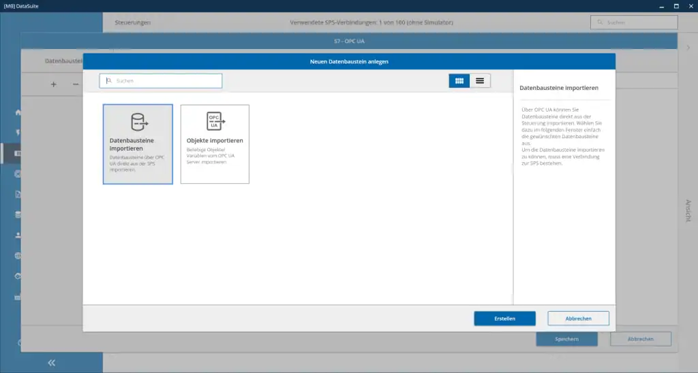Image resolution: width=698 pixels, height=373 pixels.
Task: Open the Home icon in the left sidebar
Action: [18, 112]
